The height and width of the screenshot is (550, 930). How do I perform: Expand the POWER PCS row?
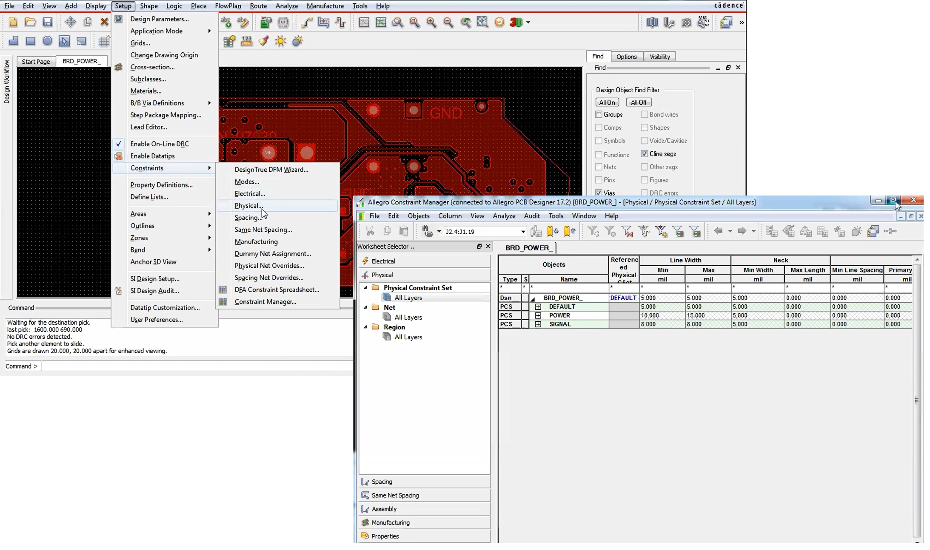tap(538, 315)
